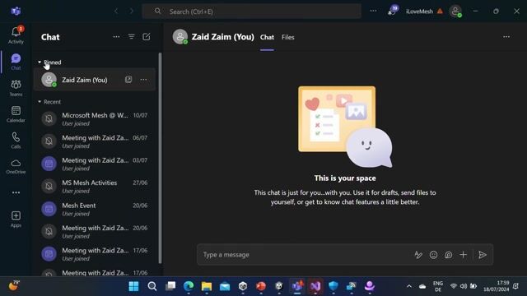The height and width of the screenshot is (296, 527).
Task: Open the notifications bell in title bar
Action: point(393,11)
